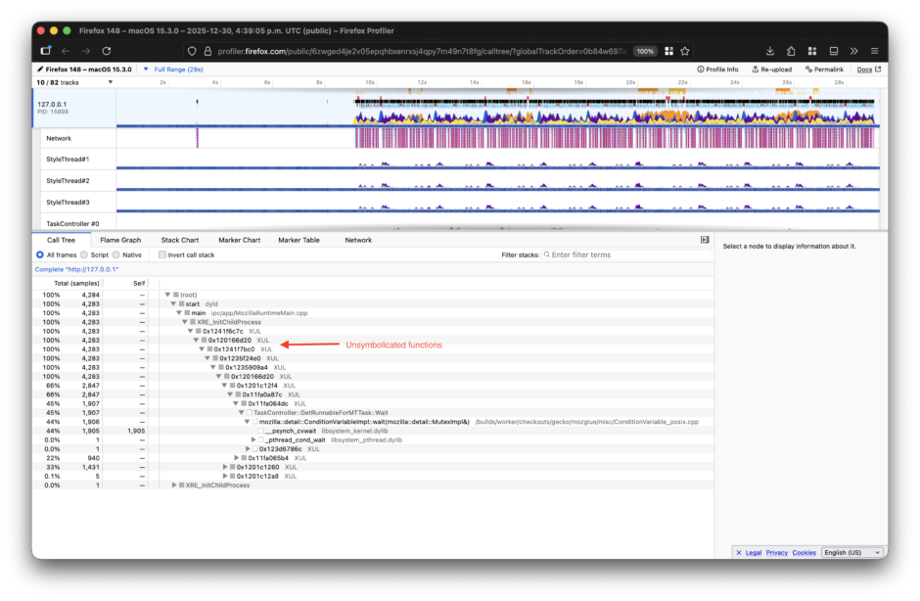920x601 pixels.
Task: Enable the Invert call stack checkbox
Action: click(x=162, y=254)
